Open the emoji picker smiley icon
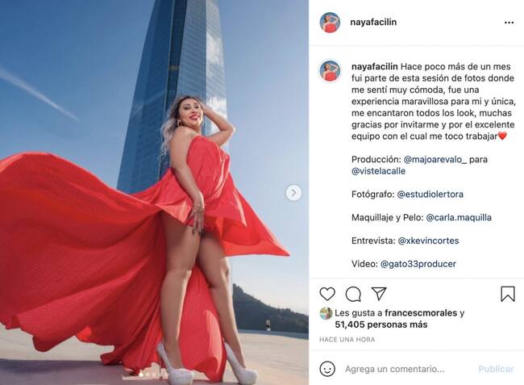Viewport: 524px width, 385px height. (x=327, y=369)
